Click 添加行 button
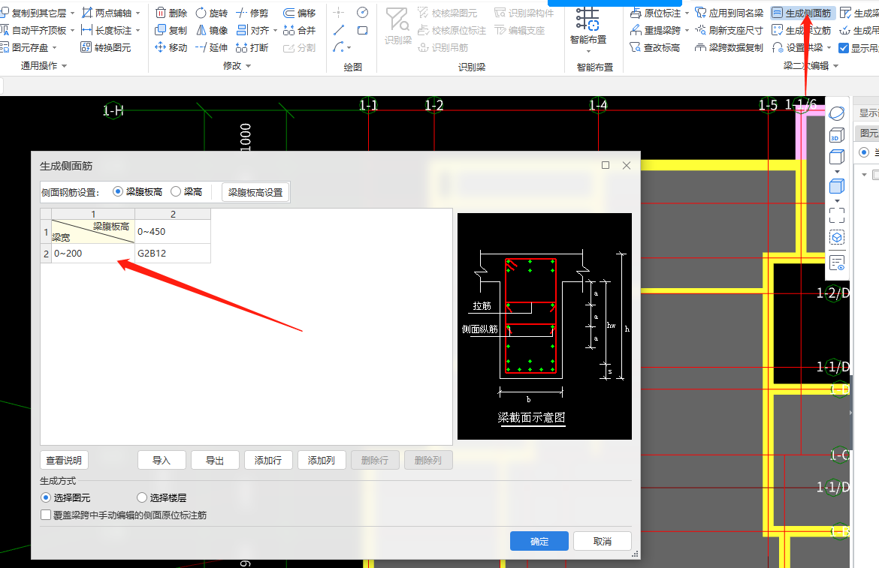 click(x=268, y=460)
